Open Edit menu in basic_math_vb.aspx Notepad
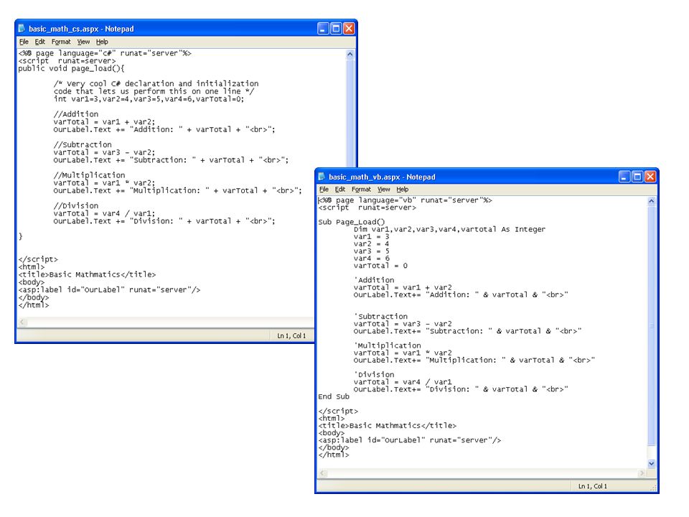Screen dimensions: 689x517 [340, 190]
